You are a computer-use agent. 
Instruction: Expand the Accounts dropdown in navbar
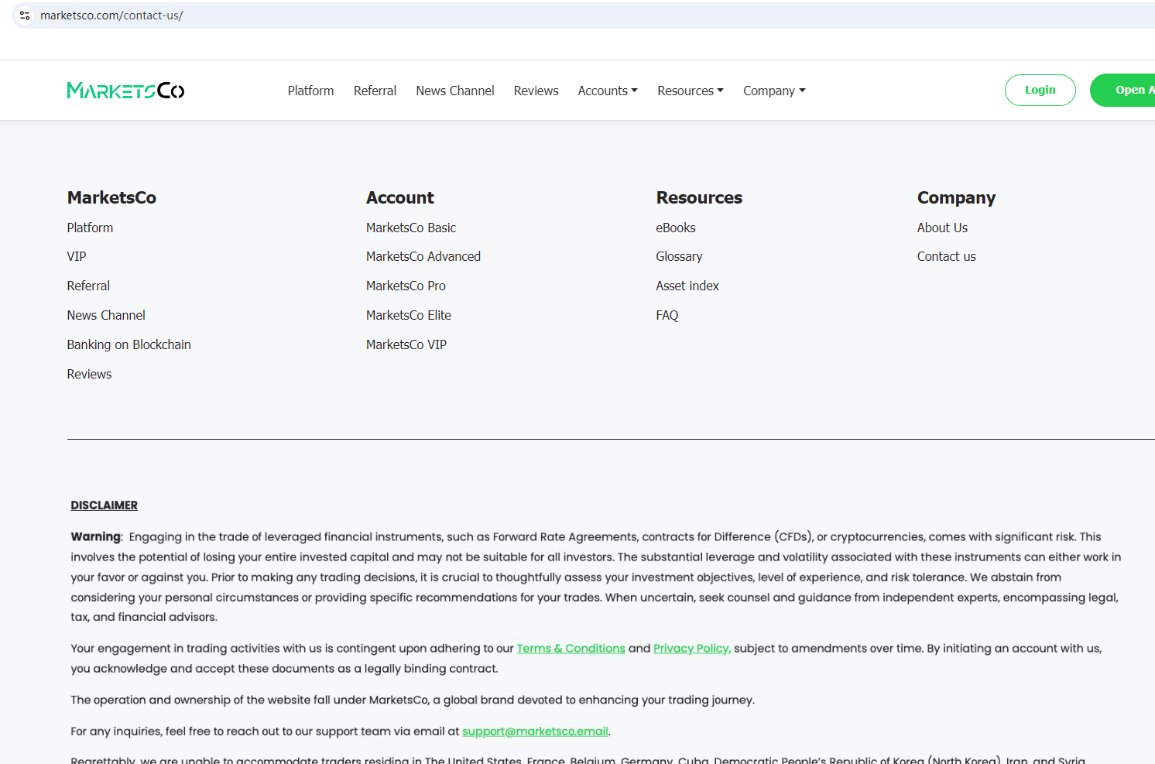pos(607,91)
